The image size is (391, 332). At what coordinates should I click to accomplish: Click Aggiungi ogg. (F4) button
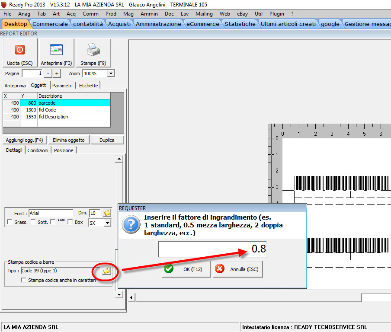(24, 140)
